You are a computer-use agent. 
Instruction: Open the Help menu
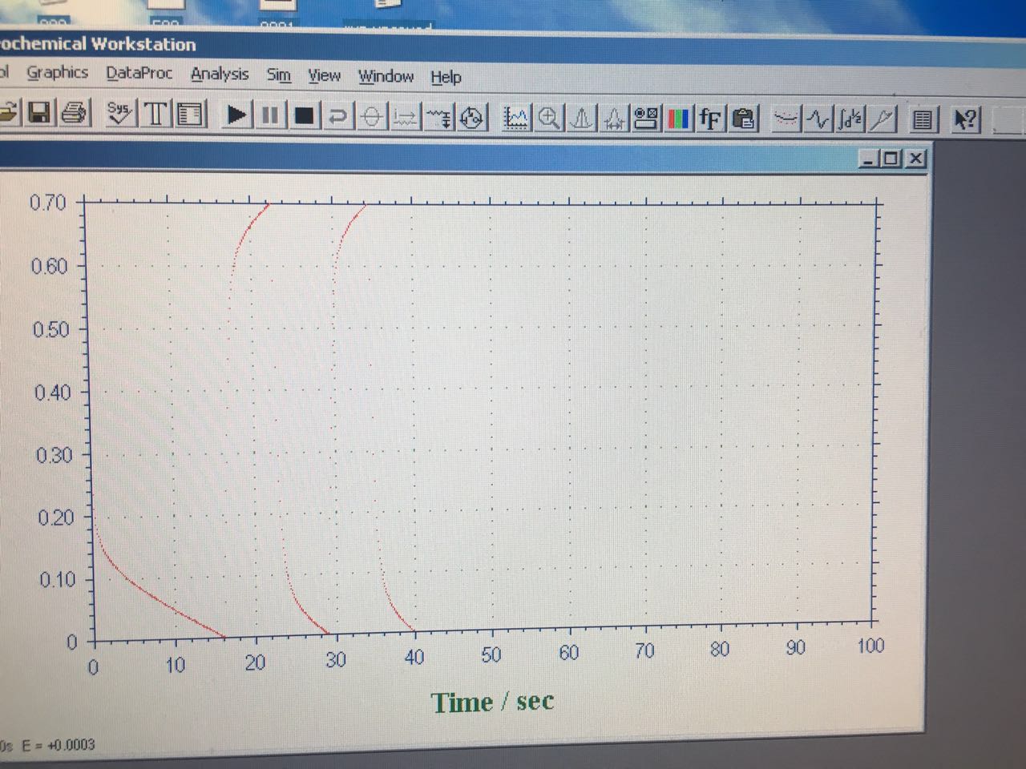point(446,77)
